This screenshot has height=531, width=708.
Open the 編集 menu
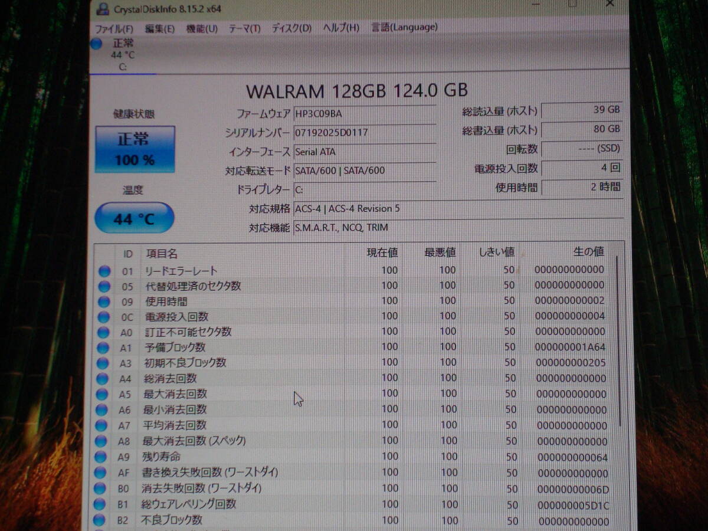coord(159,28)
